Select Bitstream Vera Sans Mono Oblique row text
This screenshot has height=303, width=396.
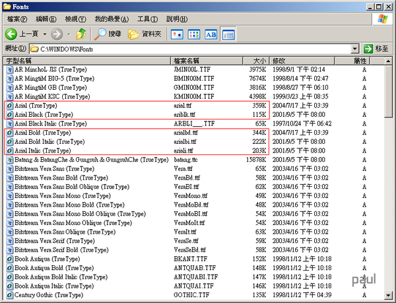(73, 223)
